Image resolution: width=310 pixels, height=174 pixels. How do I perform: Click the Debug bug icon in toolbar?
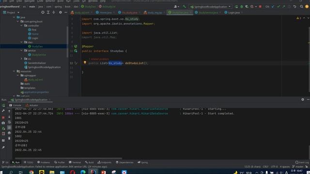click(x=242, y=6)
